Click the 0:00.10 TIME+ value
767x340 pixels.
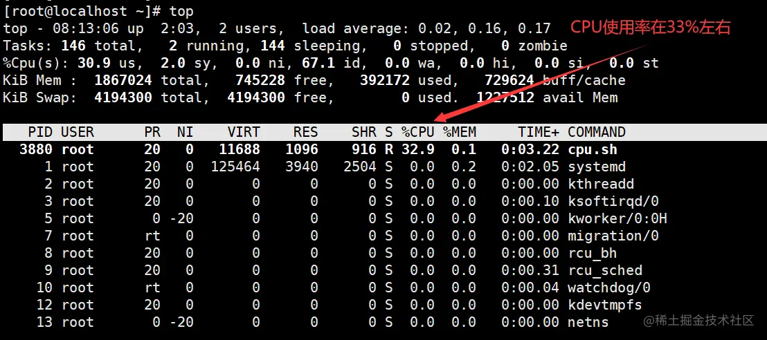tap(530, 201)
